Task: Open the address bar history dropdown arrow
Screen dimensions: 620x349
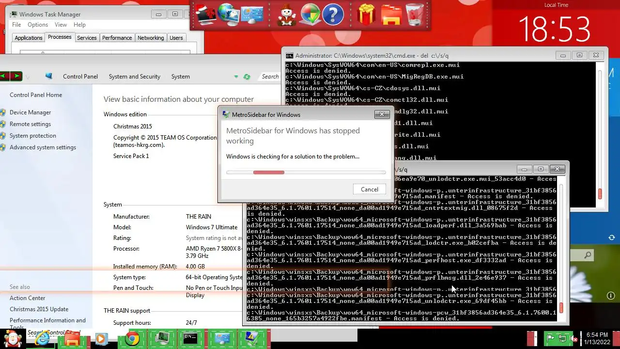Action: click(x=236, y=77)
